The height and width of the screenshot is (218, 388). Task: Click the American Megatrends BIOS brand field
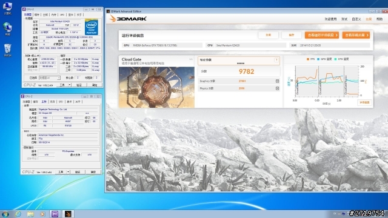pos(68,135)
